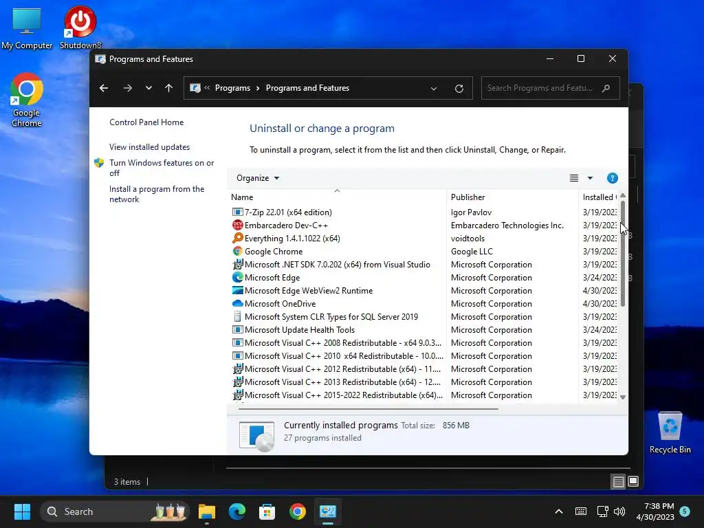Select the 7-Zip 22.01 icon
The height and width of the screenshot is (528, 704).
pos(237,212)
